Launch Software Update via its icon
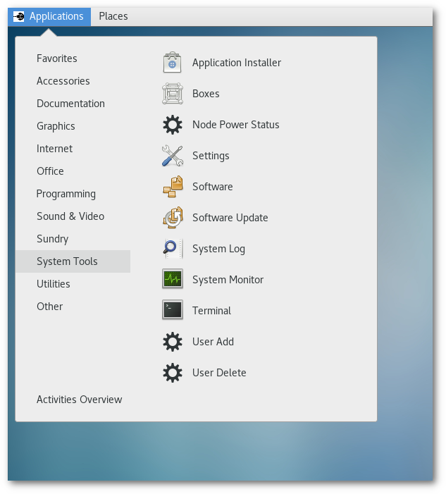 click(173, 218)
